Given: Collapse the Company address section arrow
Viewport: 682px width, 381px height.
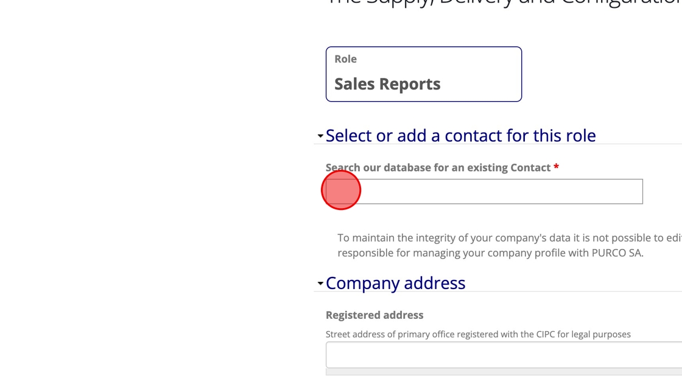Looking at the screenshot, I should pos(320,284).
